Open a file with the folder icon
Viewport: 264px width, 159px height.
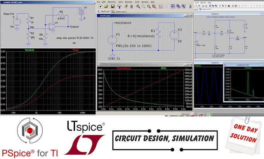pyautogui.click(x=106, y=7)
